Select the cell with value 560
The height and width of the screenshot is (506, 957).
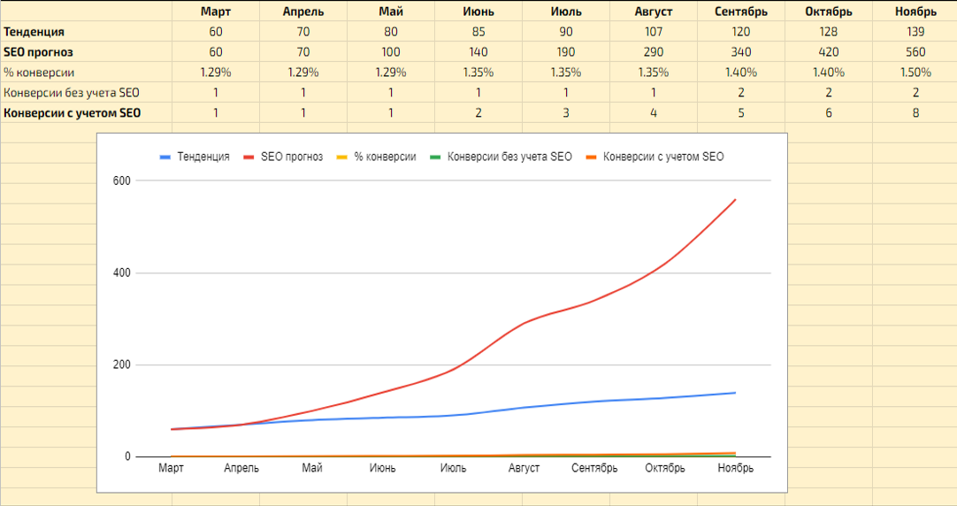click(915, 52)
